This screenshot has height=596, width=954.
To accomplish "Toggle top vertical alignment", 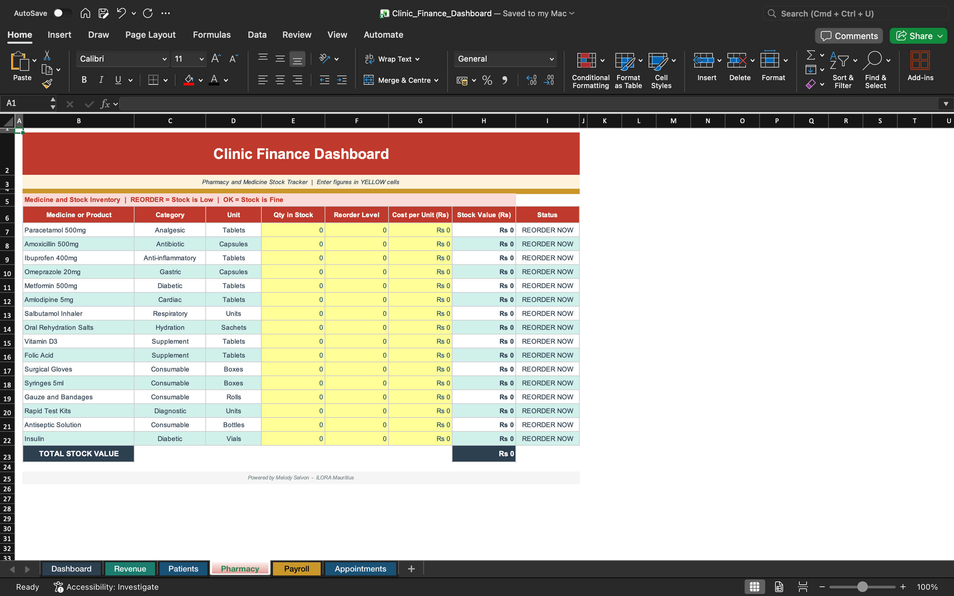I will click(x=263, y=59).
